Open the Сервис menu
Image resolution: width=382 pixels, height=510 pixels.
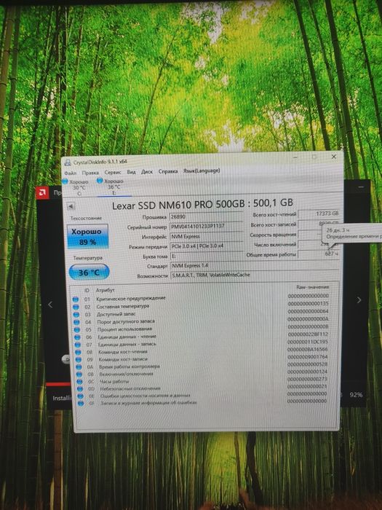[x=113, y=173]
